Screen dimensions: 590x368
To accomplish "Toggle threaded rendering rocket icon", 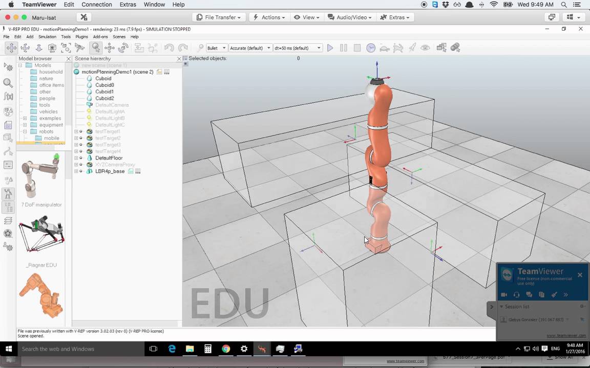I will point(412,48).
